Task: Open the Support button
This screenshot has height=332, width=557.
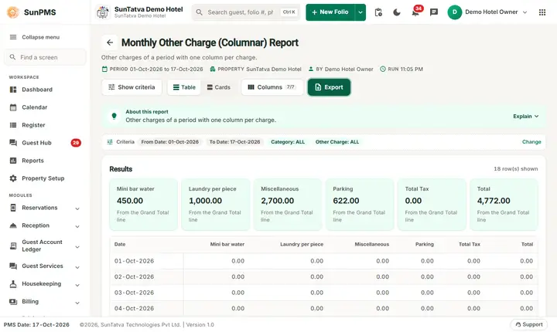Action: click(x=529, y=324)
